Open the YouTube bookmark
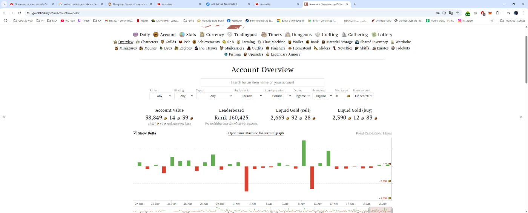Viewport: 528px width, 213px height. tap(68, 20)
